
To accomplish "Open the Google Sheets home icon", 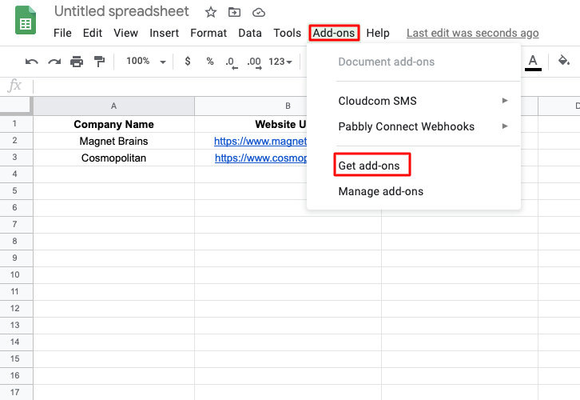I will point(26,20).
